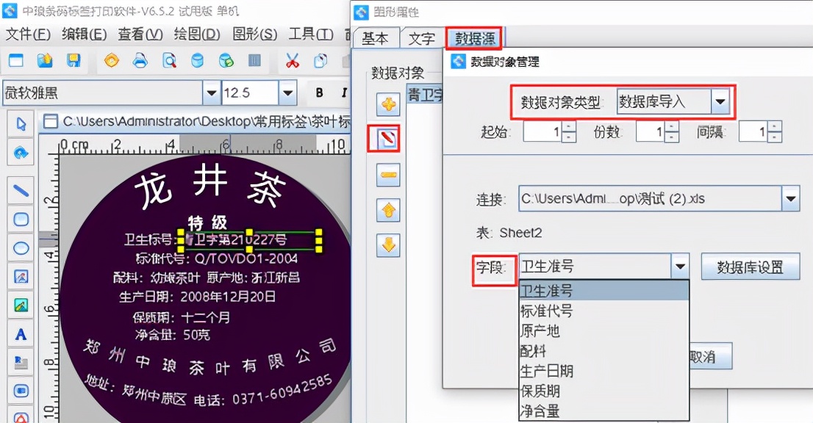This screenshot has width=813, height=423.
Task: Switch to the 基本 tab
Action: coord(376,38)
